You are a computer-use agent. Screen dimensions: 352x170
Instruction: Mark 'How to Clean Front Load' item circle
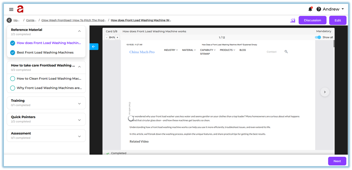coord(13,79)
